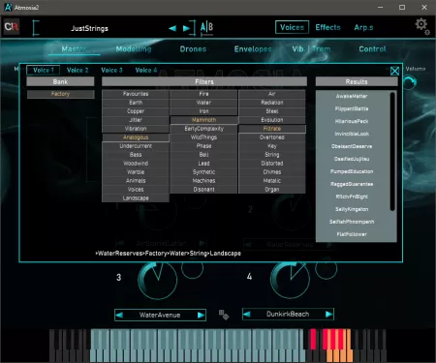
Task: Click the left arrow on the DunkirkBeach selector
Action: [x=247, y=314]
